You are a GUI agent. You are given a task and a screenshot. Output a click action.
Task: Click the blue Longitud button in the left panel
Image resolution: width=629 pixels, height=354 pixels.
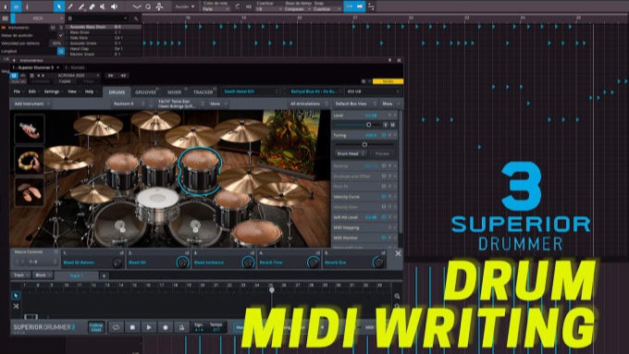(60, 51)
